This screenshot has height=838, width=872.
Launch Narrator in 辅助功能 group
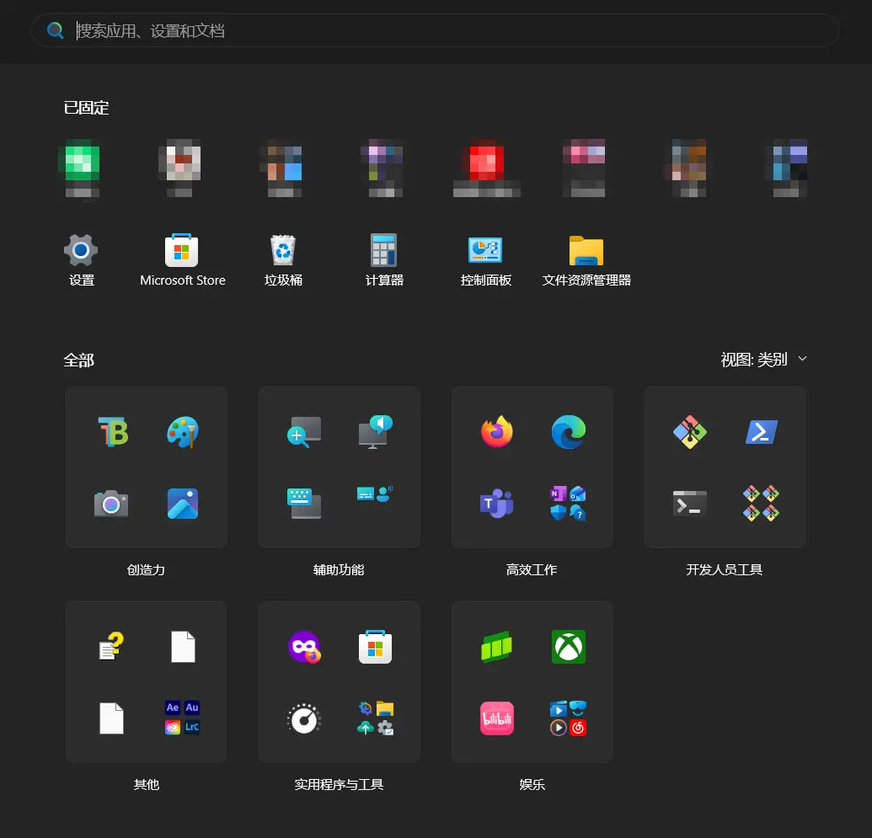[x=376, y=431]
